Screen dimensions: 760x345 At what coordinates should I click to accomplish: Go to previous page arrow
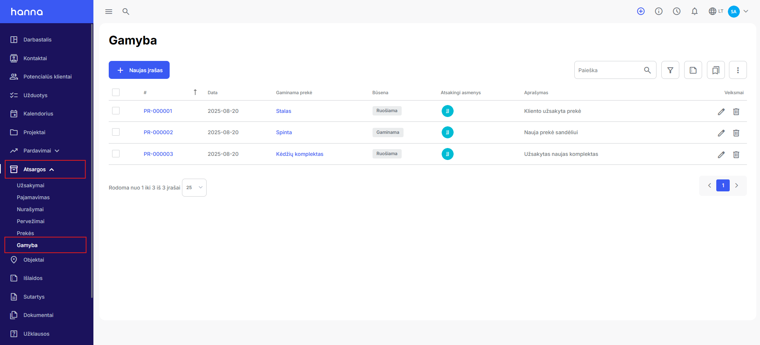[x=710, y=185]
